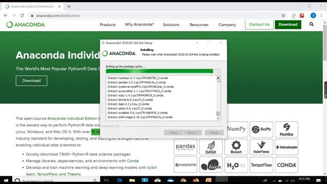Click the Back button in the installer
The height and width of the screenshot is (184, 327).
173,133
